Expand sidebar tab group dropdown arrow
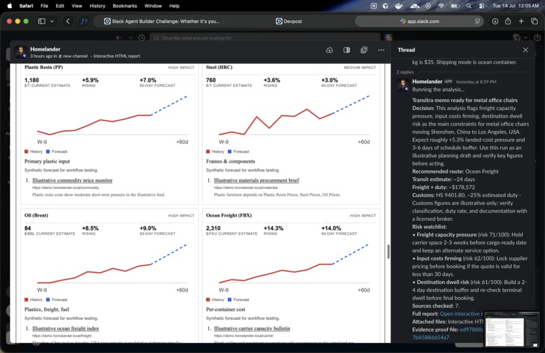Screen dimensions: 545x353 (x=52, y=21)
